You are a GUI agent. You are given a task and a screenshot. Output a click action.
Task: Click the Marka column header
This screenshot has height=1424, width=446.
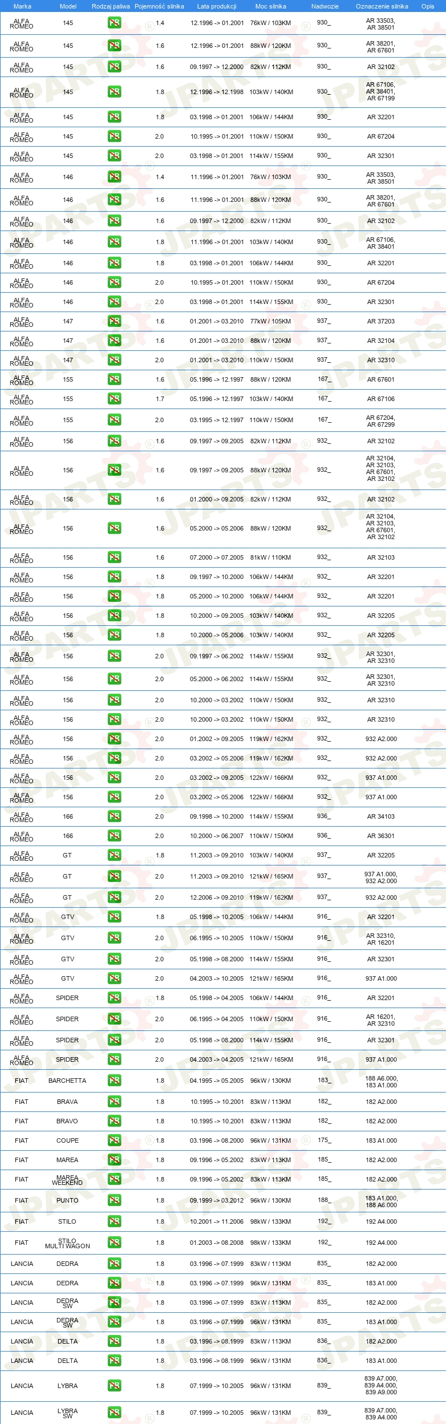tap(22, 6)
